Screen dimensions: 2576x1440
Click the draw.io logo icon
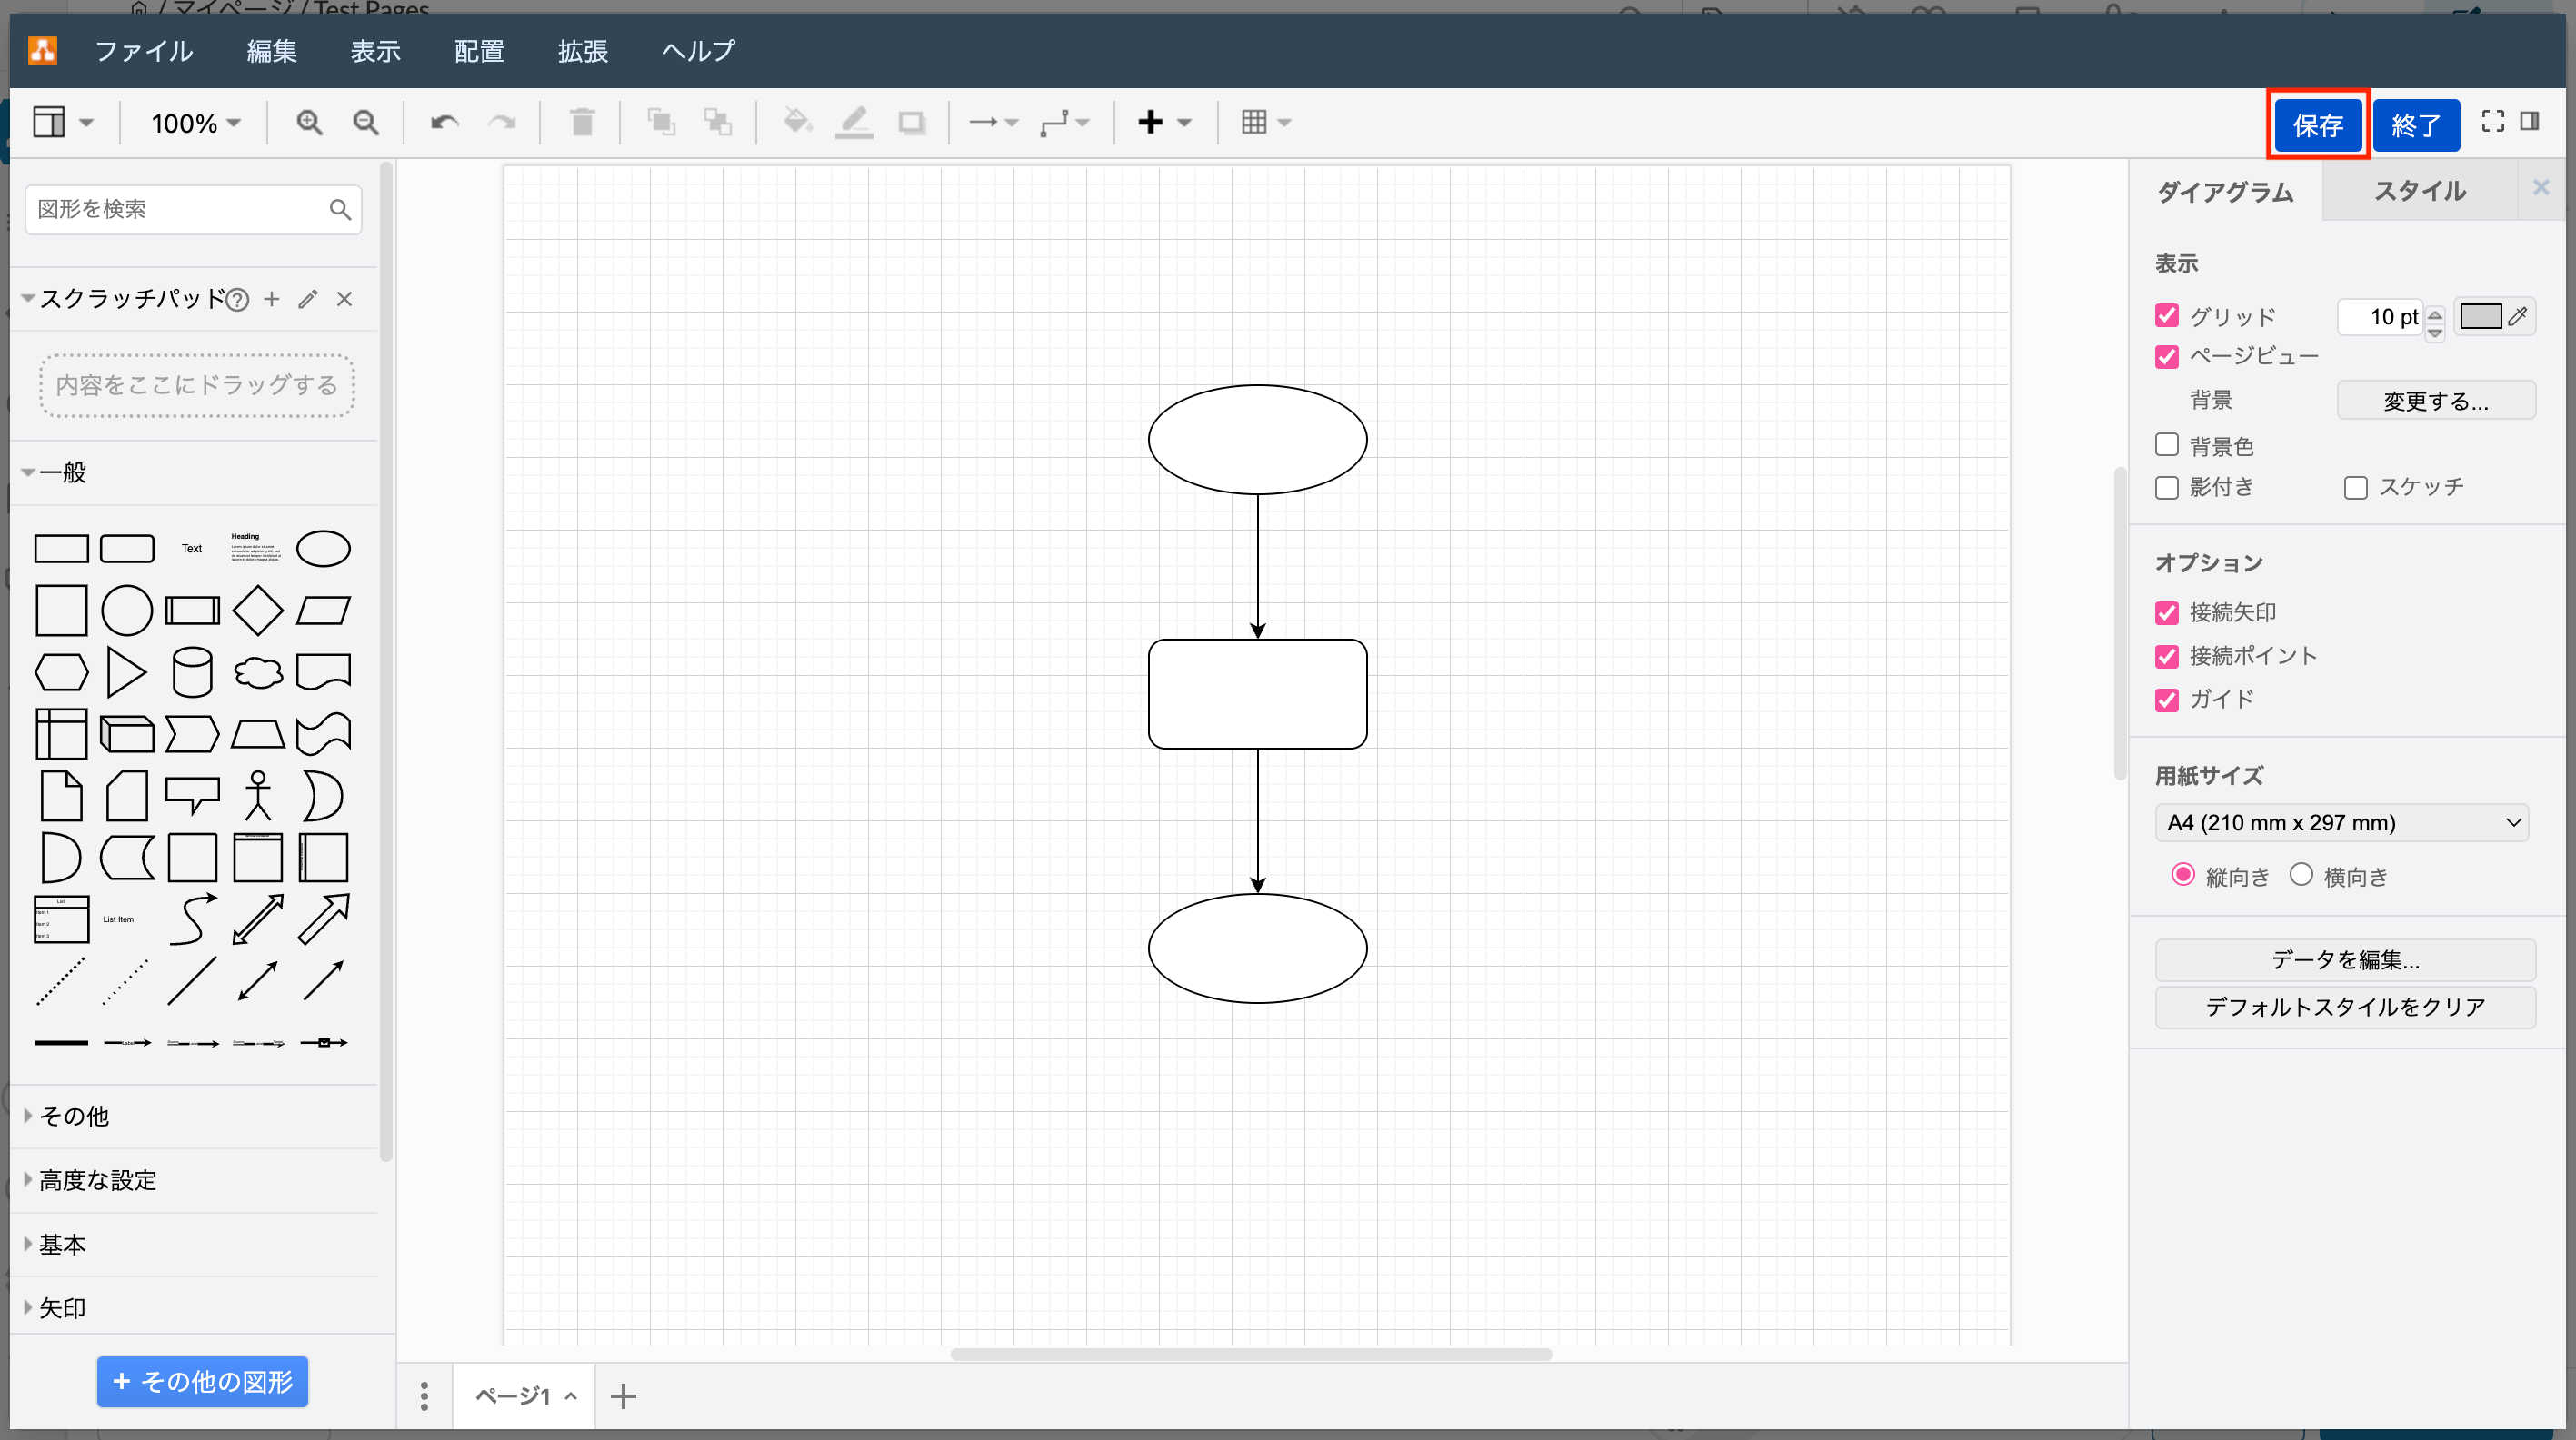(x=42, y=50)
